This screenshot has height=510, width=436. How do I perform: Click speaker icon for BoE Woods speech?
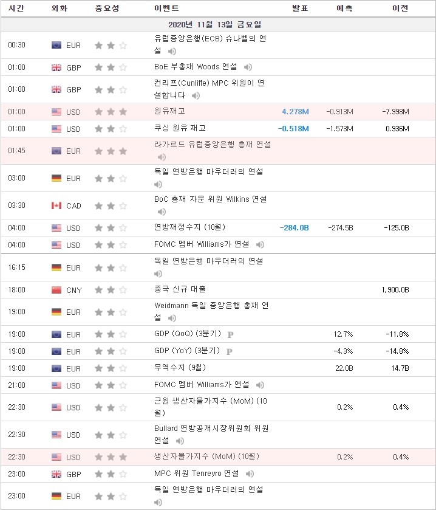(248, 67)
